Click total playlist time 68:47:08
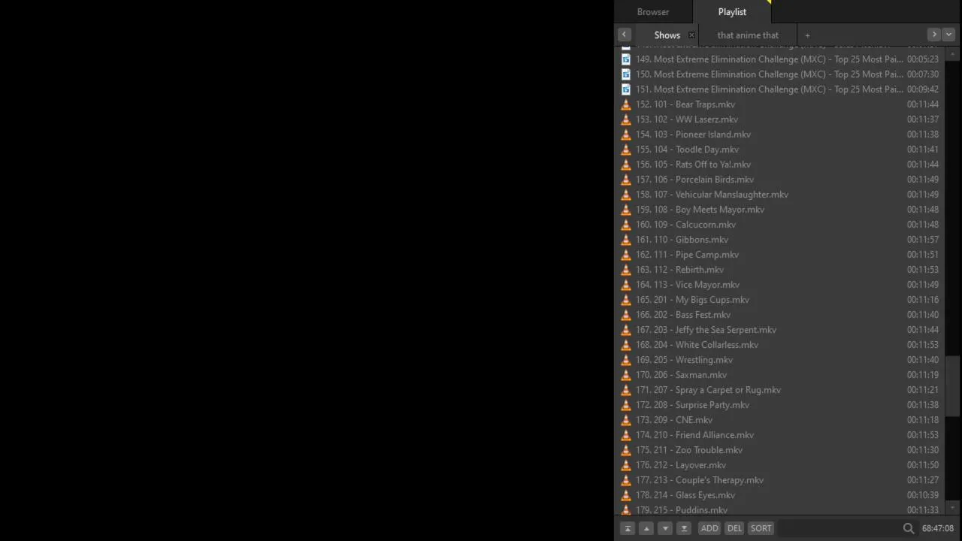This screenshot has width=962, height=541. [x=938, y=528]
